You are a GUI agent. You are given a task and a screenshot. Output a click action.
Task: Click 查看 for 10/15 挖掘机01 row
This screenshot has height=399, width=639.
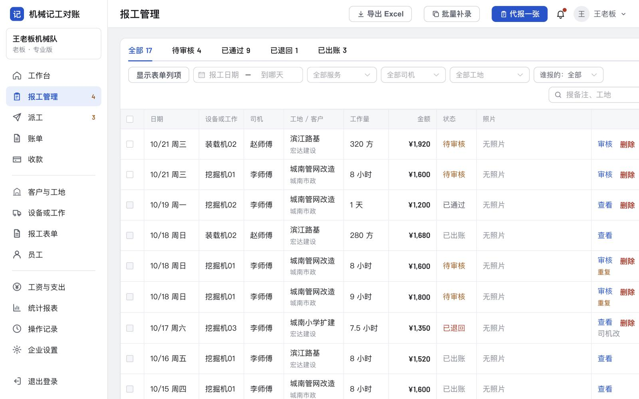point(605,389)
